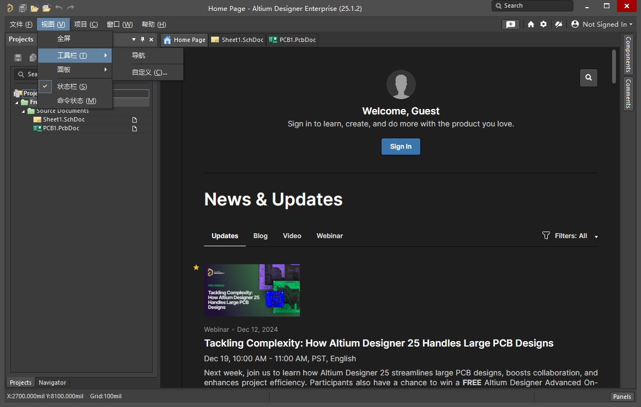Click the blue Sign In button
The width and height of the screenshot is (641, 407).
click(x=401, y=146)
